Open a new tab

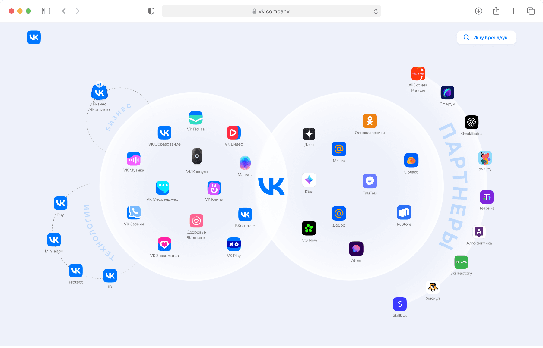[x=513, y=11]
